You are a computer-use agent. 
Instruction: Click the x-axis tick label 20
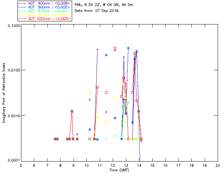tap(218, 165)
